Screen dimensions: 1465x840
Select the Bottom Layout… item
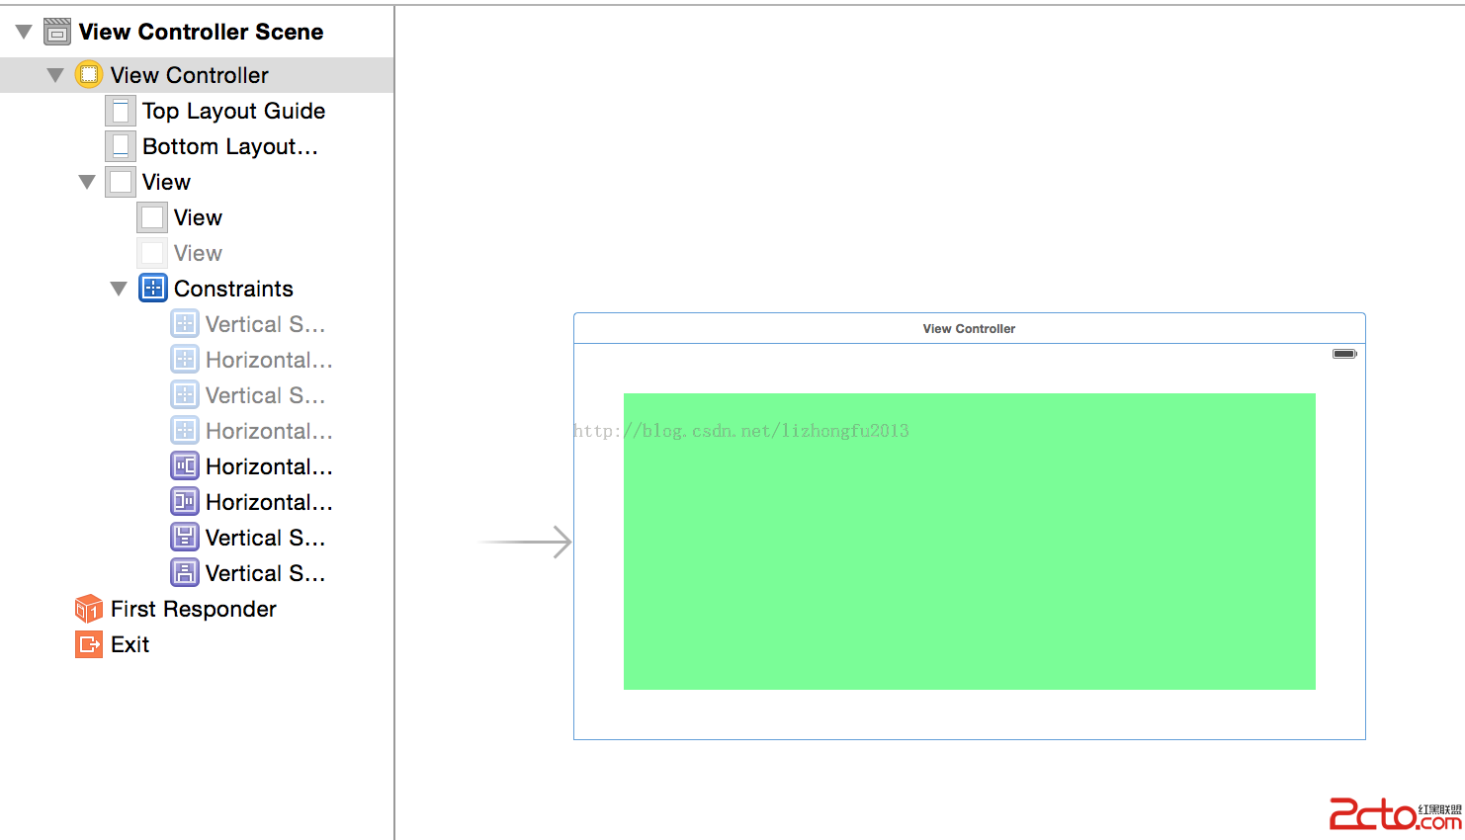[230, 146]
